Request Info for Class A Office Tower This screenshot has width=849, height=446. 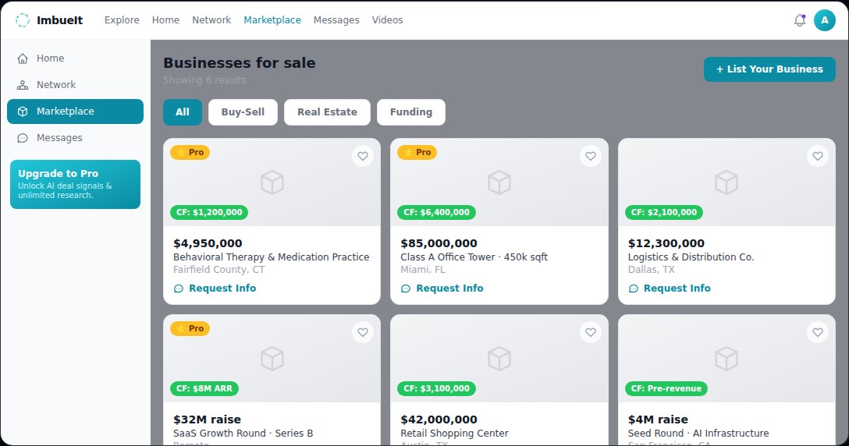tap(442, 288)
